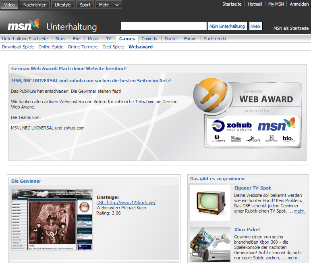Image resolution: width=311 pixels, height=263 pixels.
Task: Switch to the TV tab
Action: (x=108, y=39)
